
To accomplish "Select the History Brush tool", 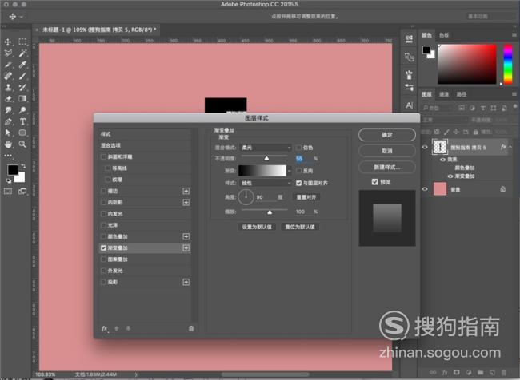I will click(22, 87).
